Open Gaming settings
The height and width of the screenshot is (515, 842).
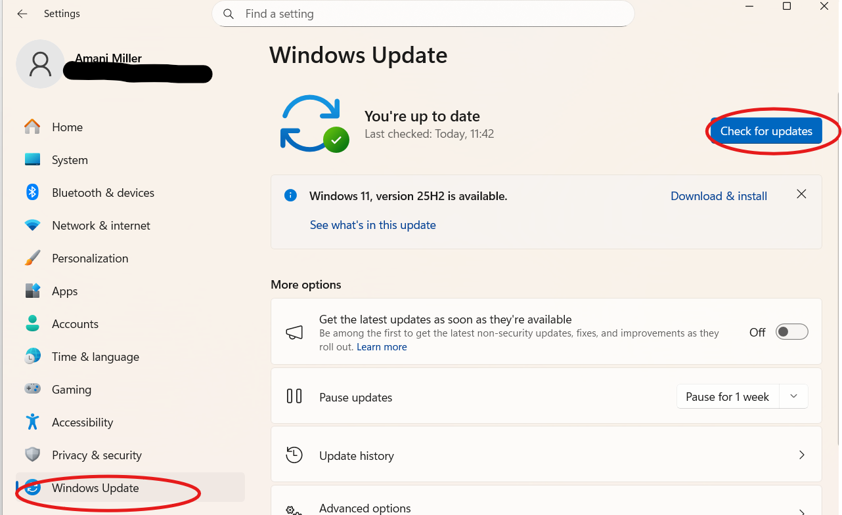coord(130,389)
